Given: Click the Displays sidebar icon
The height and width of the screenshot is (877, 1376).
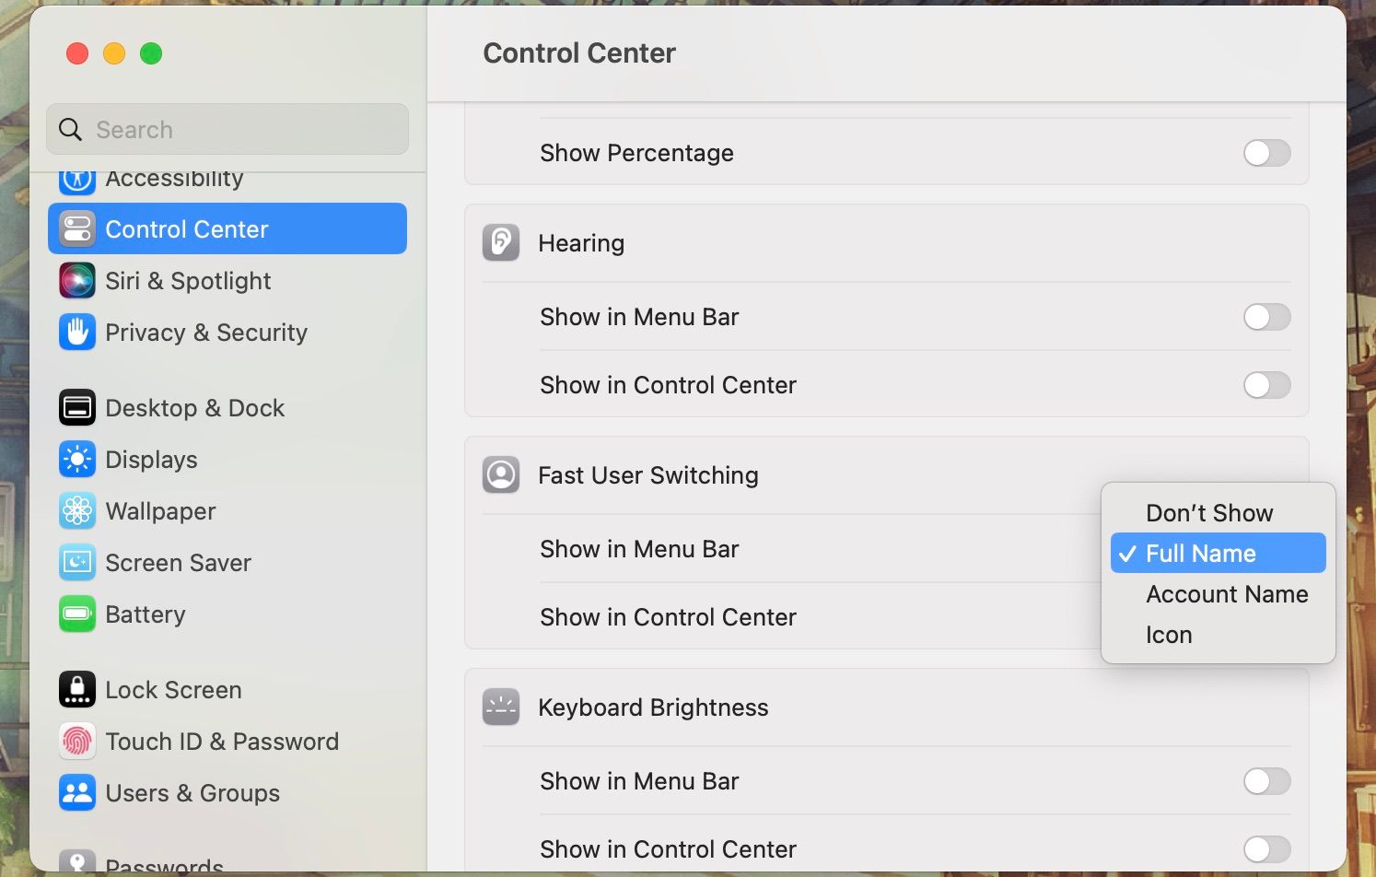Looking at the screenshot, I should point(77,459).
